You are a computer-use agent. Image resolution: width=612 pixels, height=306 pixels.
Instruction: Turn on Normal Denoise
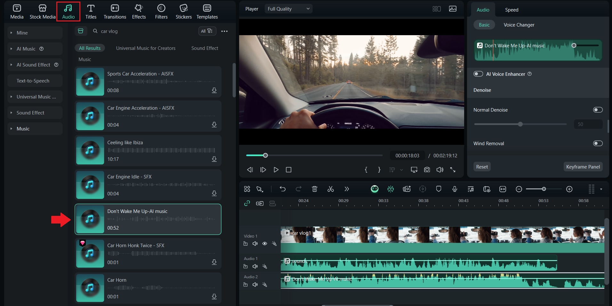[598, 110]
